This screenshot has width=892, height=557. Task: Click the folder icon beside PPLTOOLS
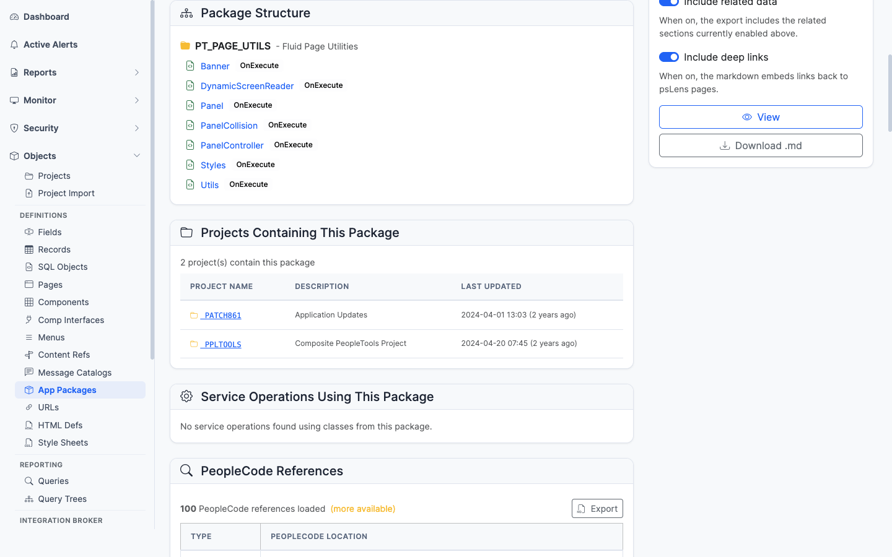click(x=194, y=344)
